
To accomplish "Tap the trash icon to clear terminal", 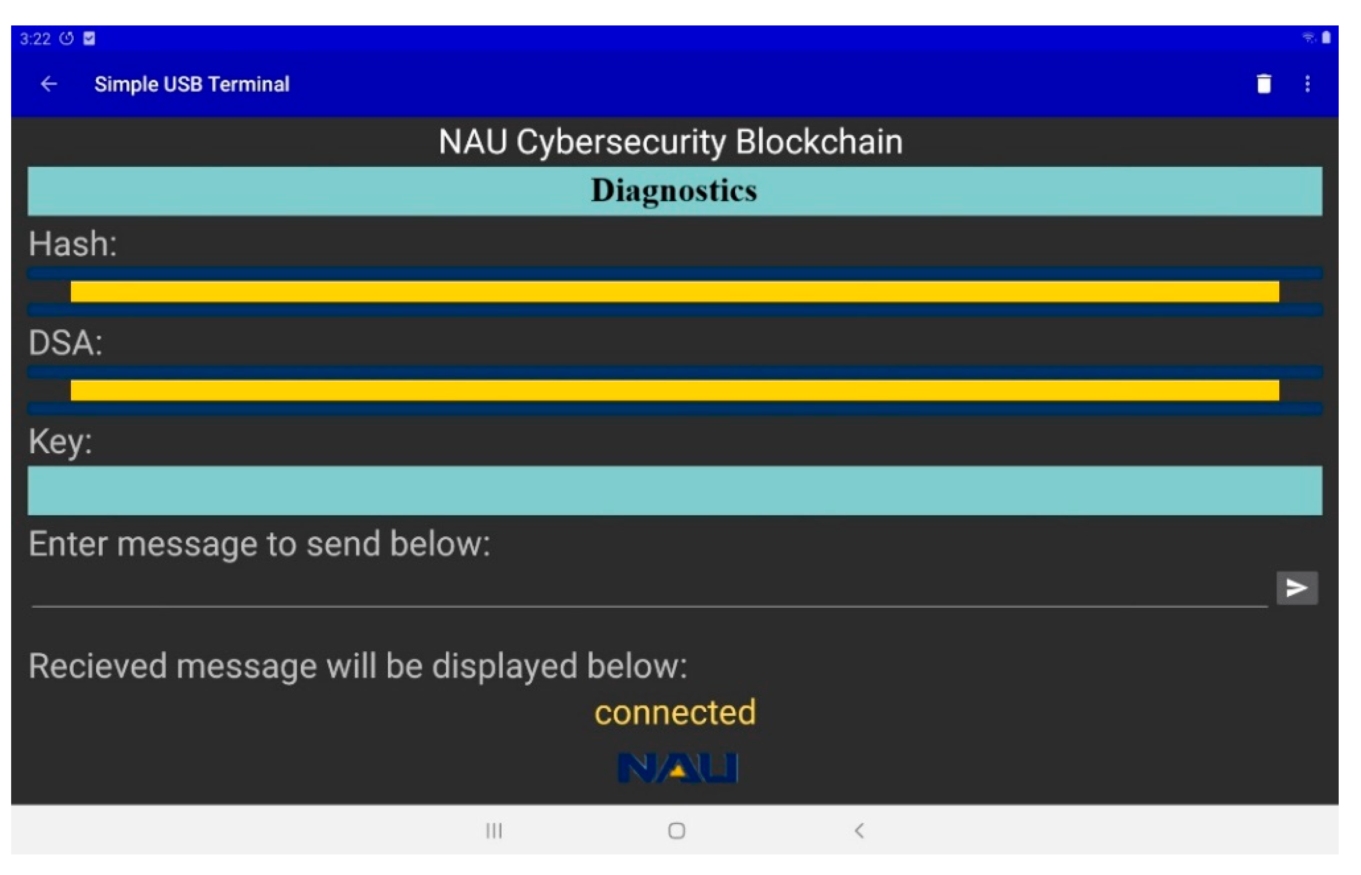I will coord(1264,84).
